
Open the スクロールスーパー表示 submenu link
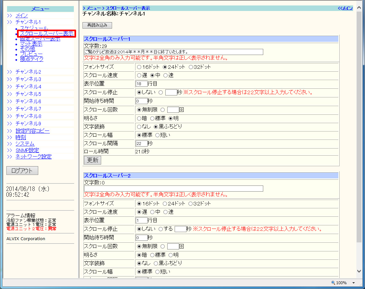pyautogui.click(x=47, y=33)
